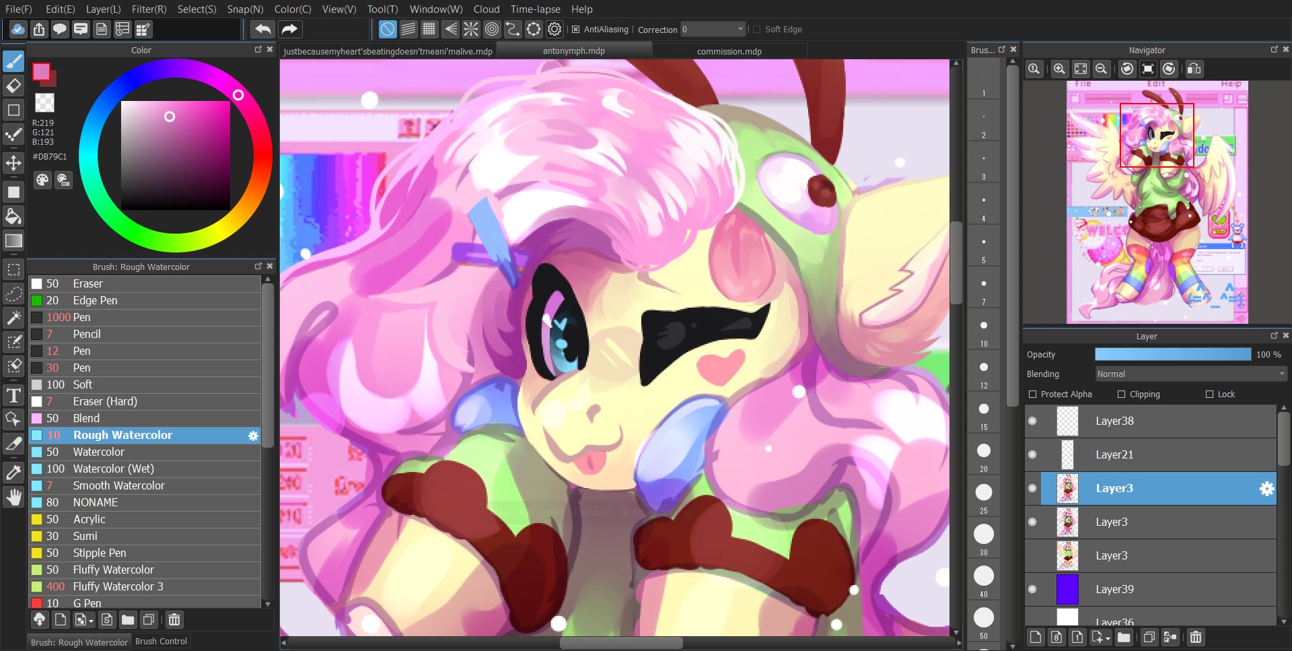Image resolution: width=1292 pixels, height=651 pixels.
Task: Select the Eyedropper tool
Action: [13, 473]
